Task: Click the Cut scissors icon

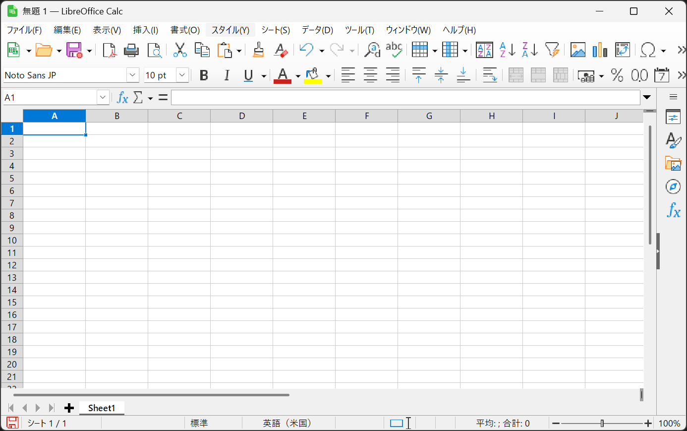Action: 179,50
